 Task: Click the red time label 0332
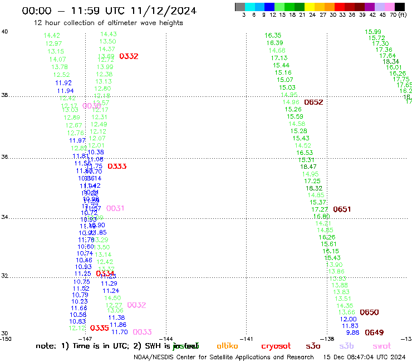129,56
